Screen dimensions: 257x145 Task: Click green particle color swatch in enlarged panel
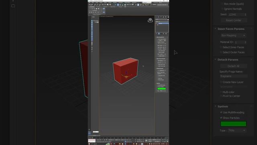pyautogui.click(x=233, y=124)
